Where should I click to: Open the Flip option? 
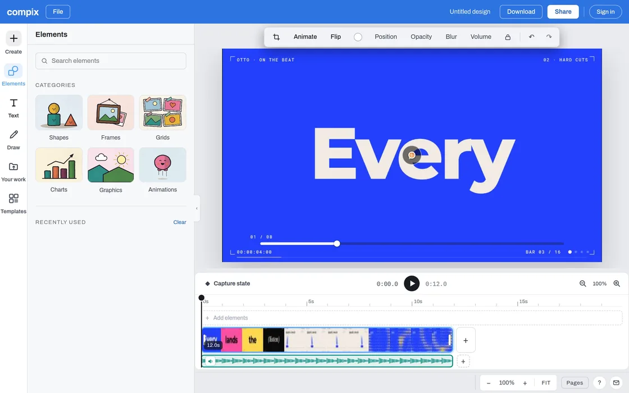tap(336, 37)
